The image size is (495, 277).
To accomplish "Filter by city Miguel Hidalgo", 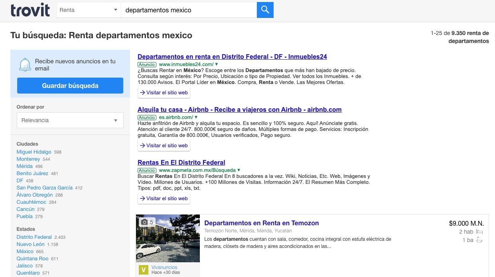I will click(x=34, y=152).
